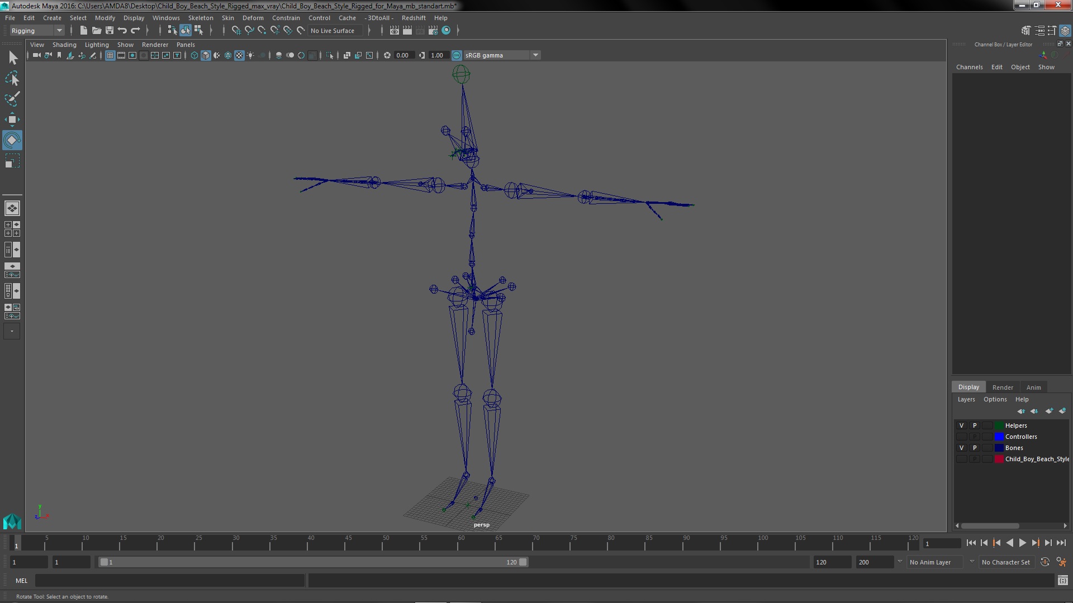1073x603 pixels.
Task: Toggle visibility of Bones layer
Action: click(x=961, y=448)
